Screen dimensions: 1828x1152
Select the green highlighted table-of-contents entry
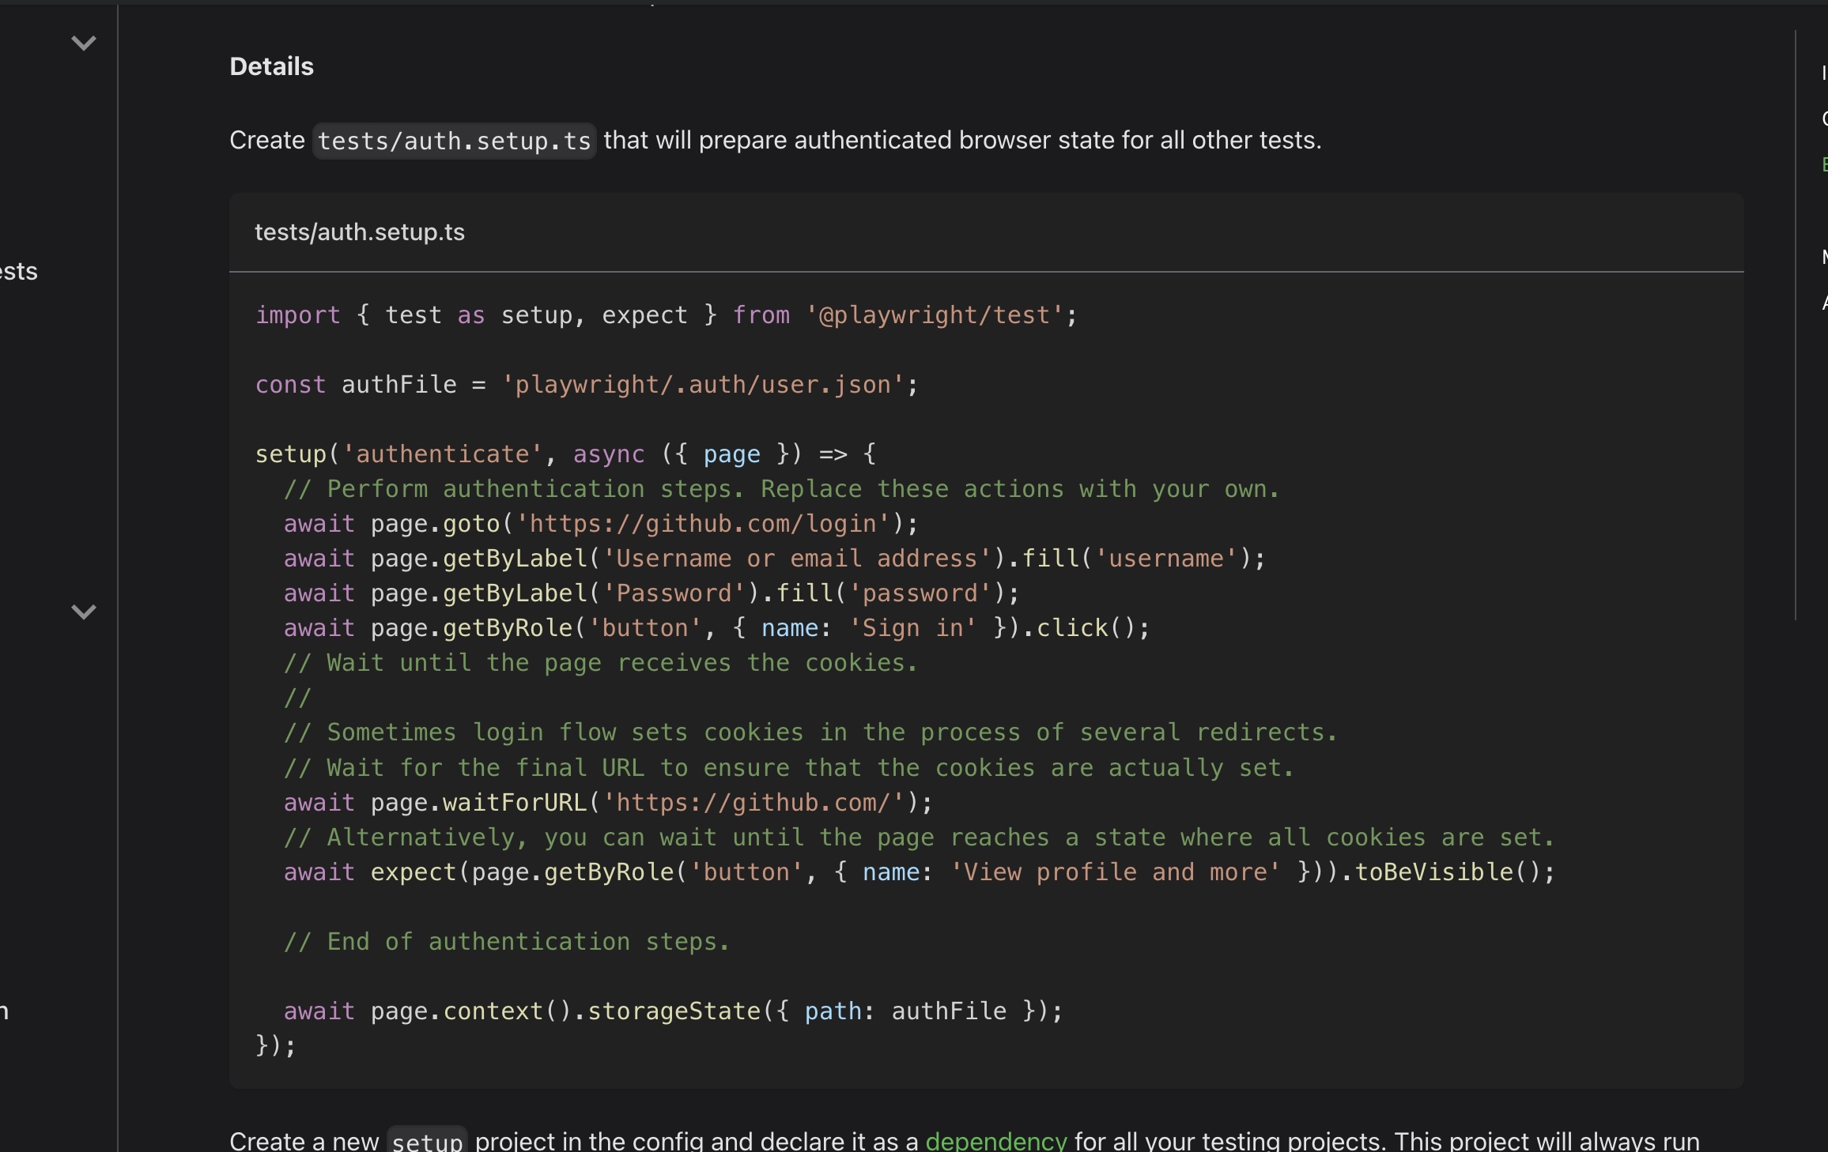1823,164
